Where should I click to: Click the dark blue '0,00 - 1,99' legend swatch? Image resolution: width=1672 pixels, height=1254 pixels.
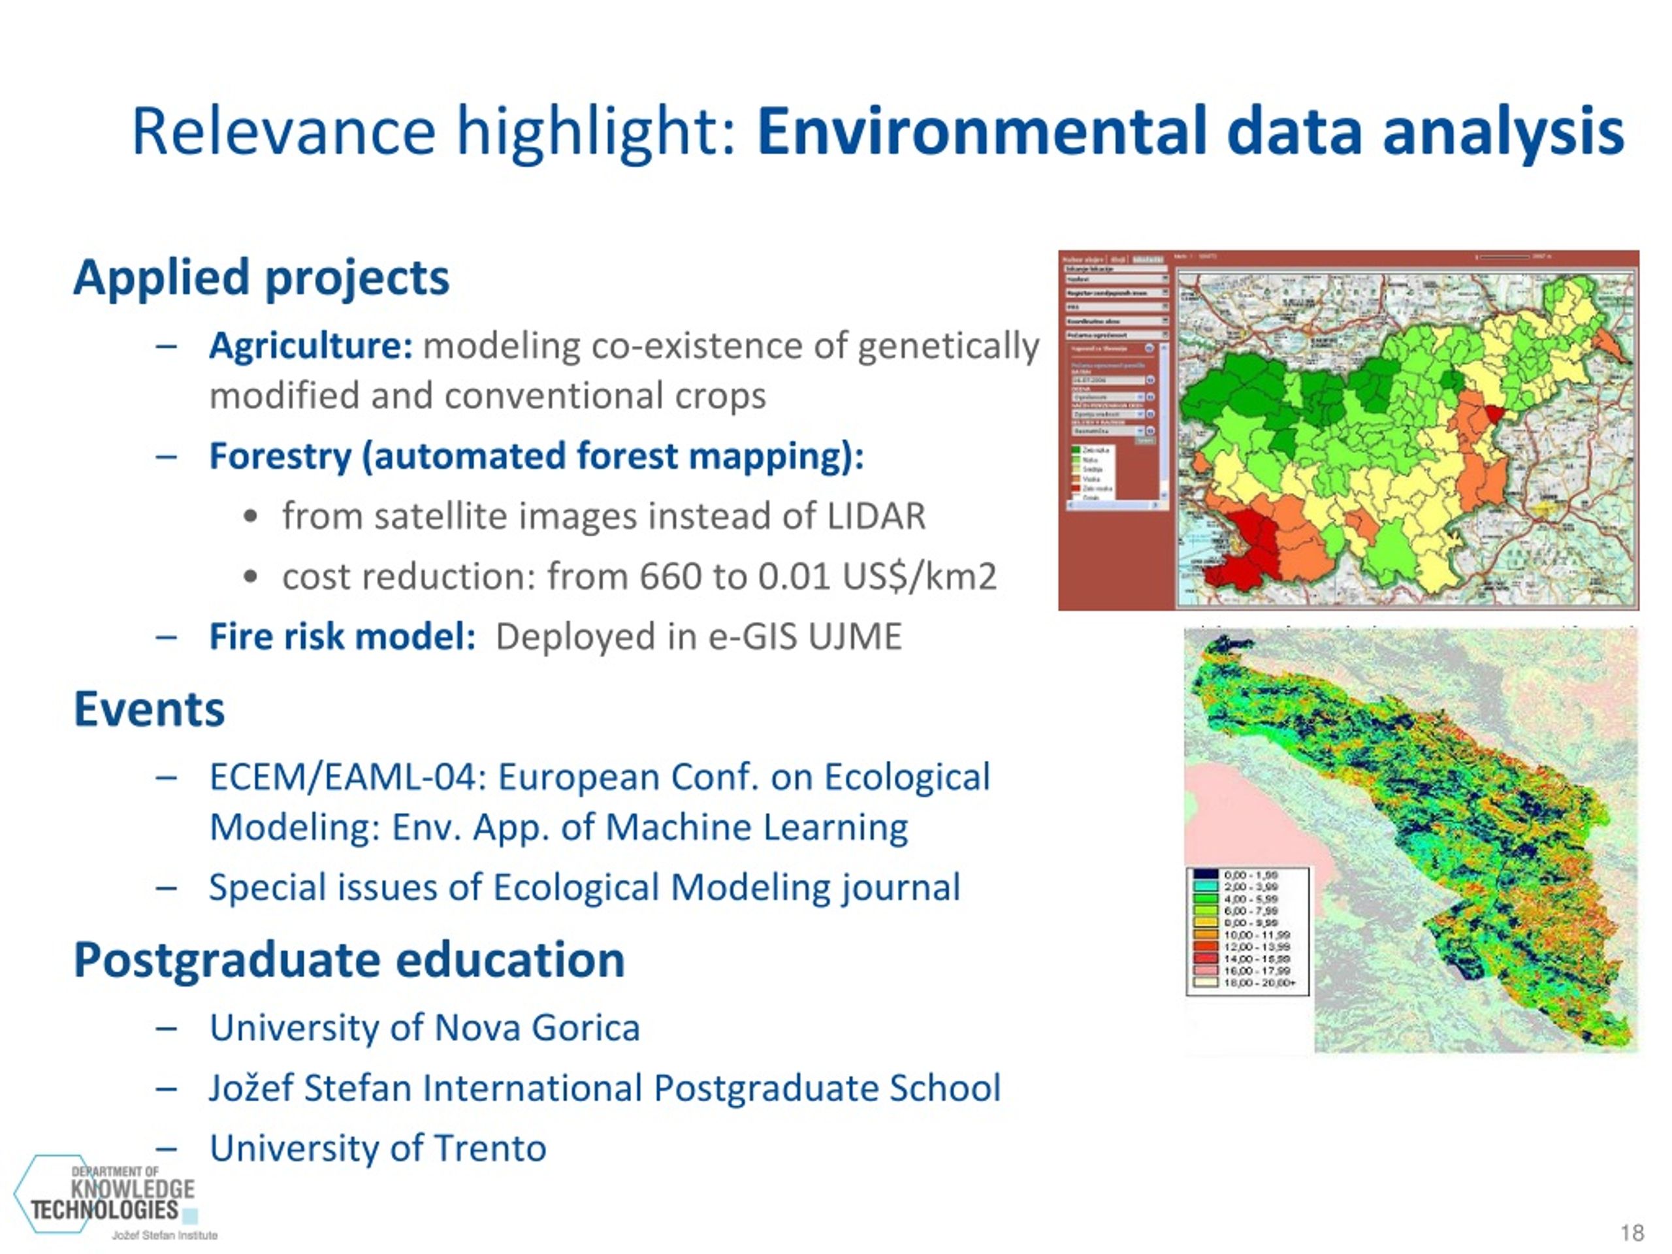pos(1205,875)
